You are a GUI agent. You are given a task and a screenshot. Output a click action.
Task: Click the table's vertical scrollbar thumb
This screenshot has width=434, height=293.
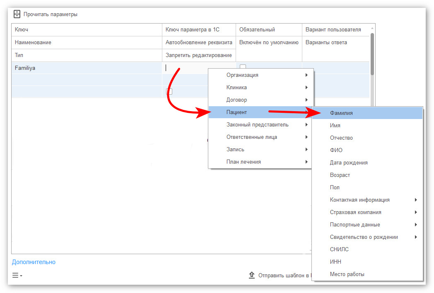coord(372,54)
